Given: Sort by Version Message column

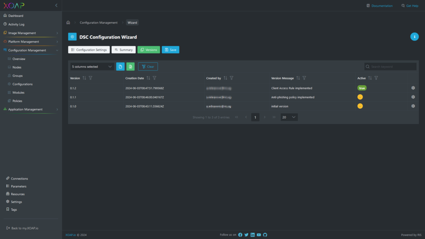Looking at the screenshot, I should click(x=298, y=78).
